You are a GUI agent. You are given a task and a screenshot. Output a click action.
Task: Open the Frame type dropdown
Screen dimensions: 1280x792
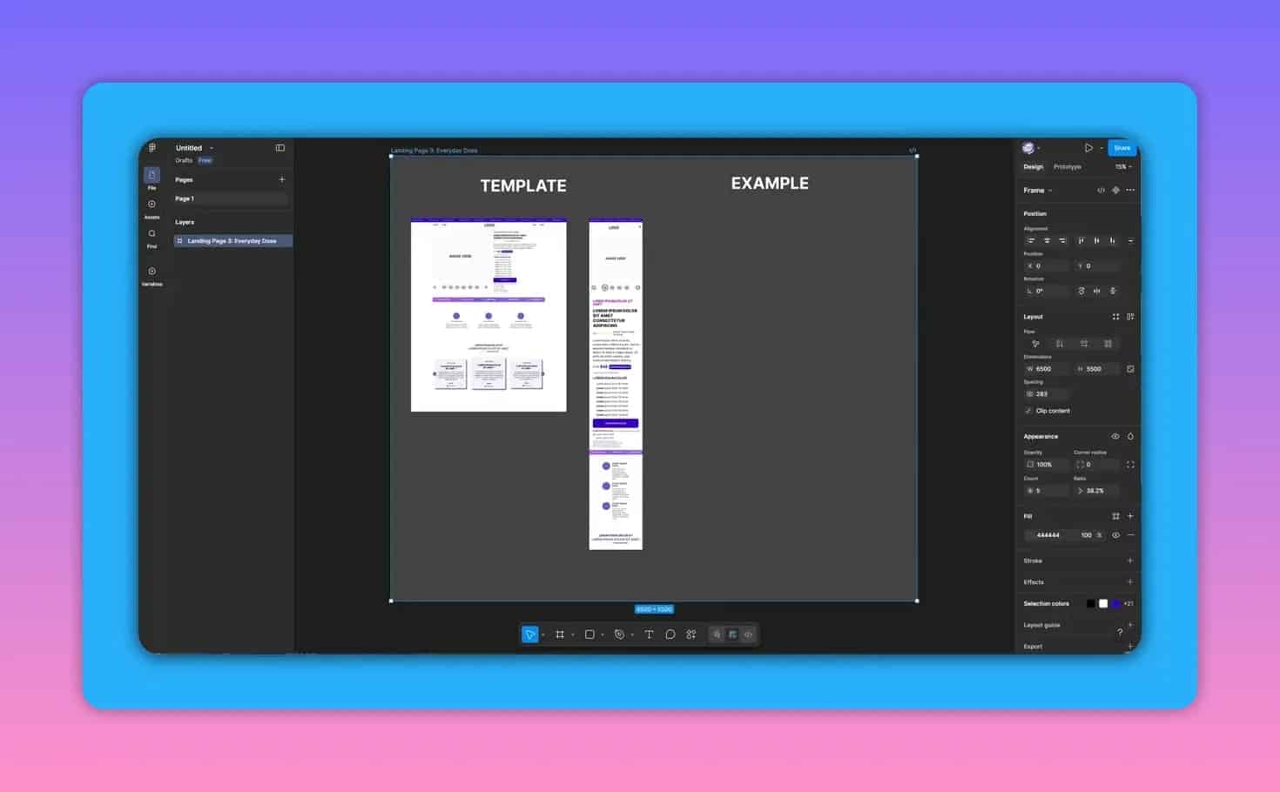[1050, 190]
